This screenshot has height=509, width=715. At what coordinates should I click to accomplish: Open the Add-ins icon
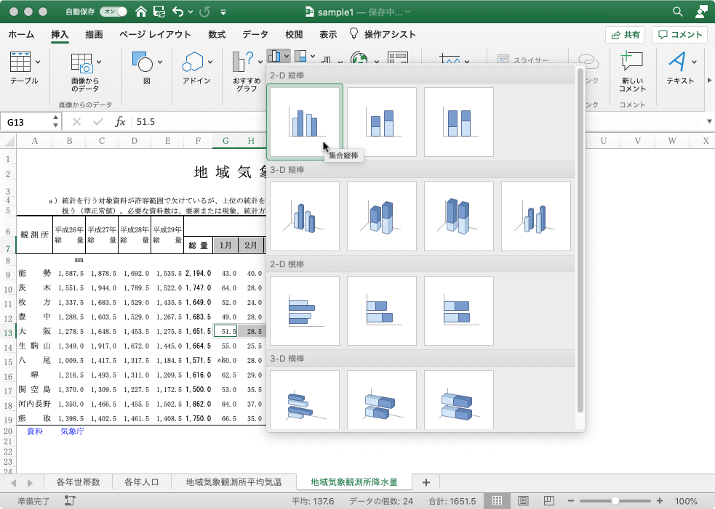[193, 62]
